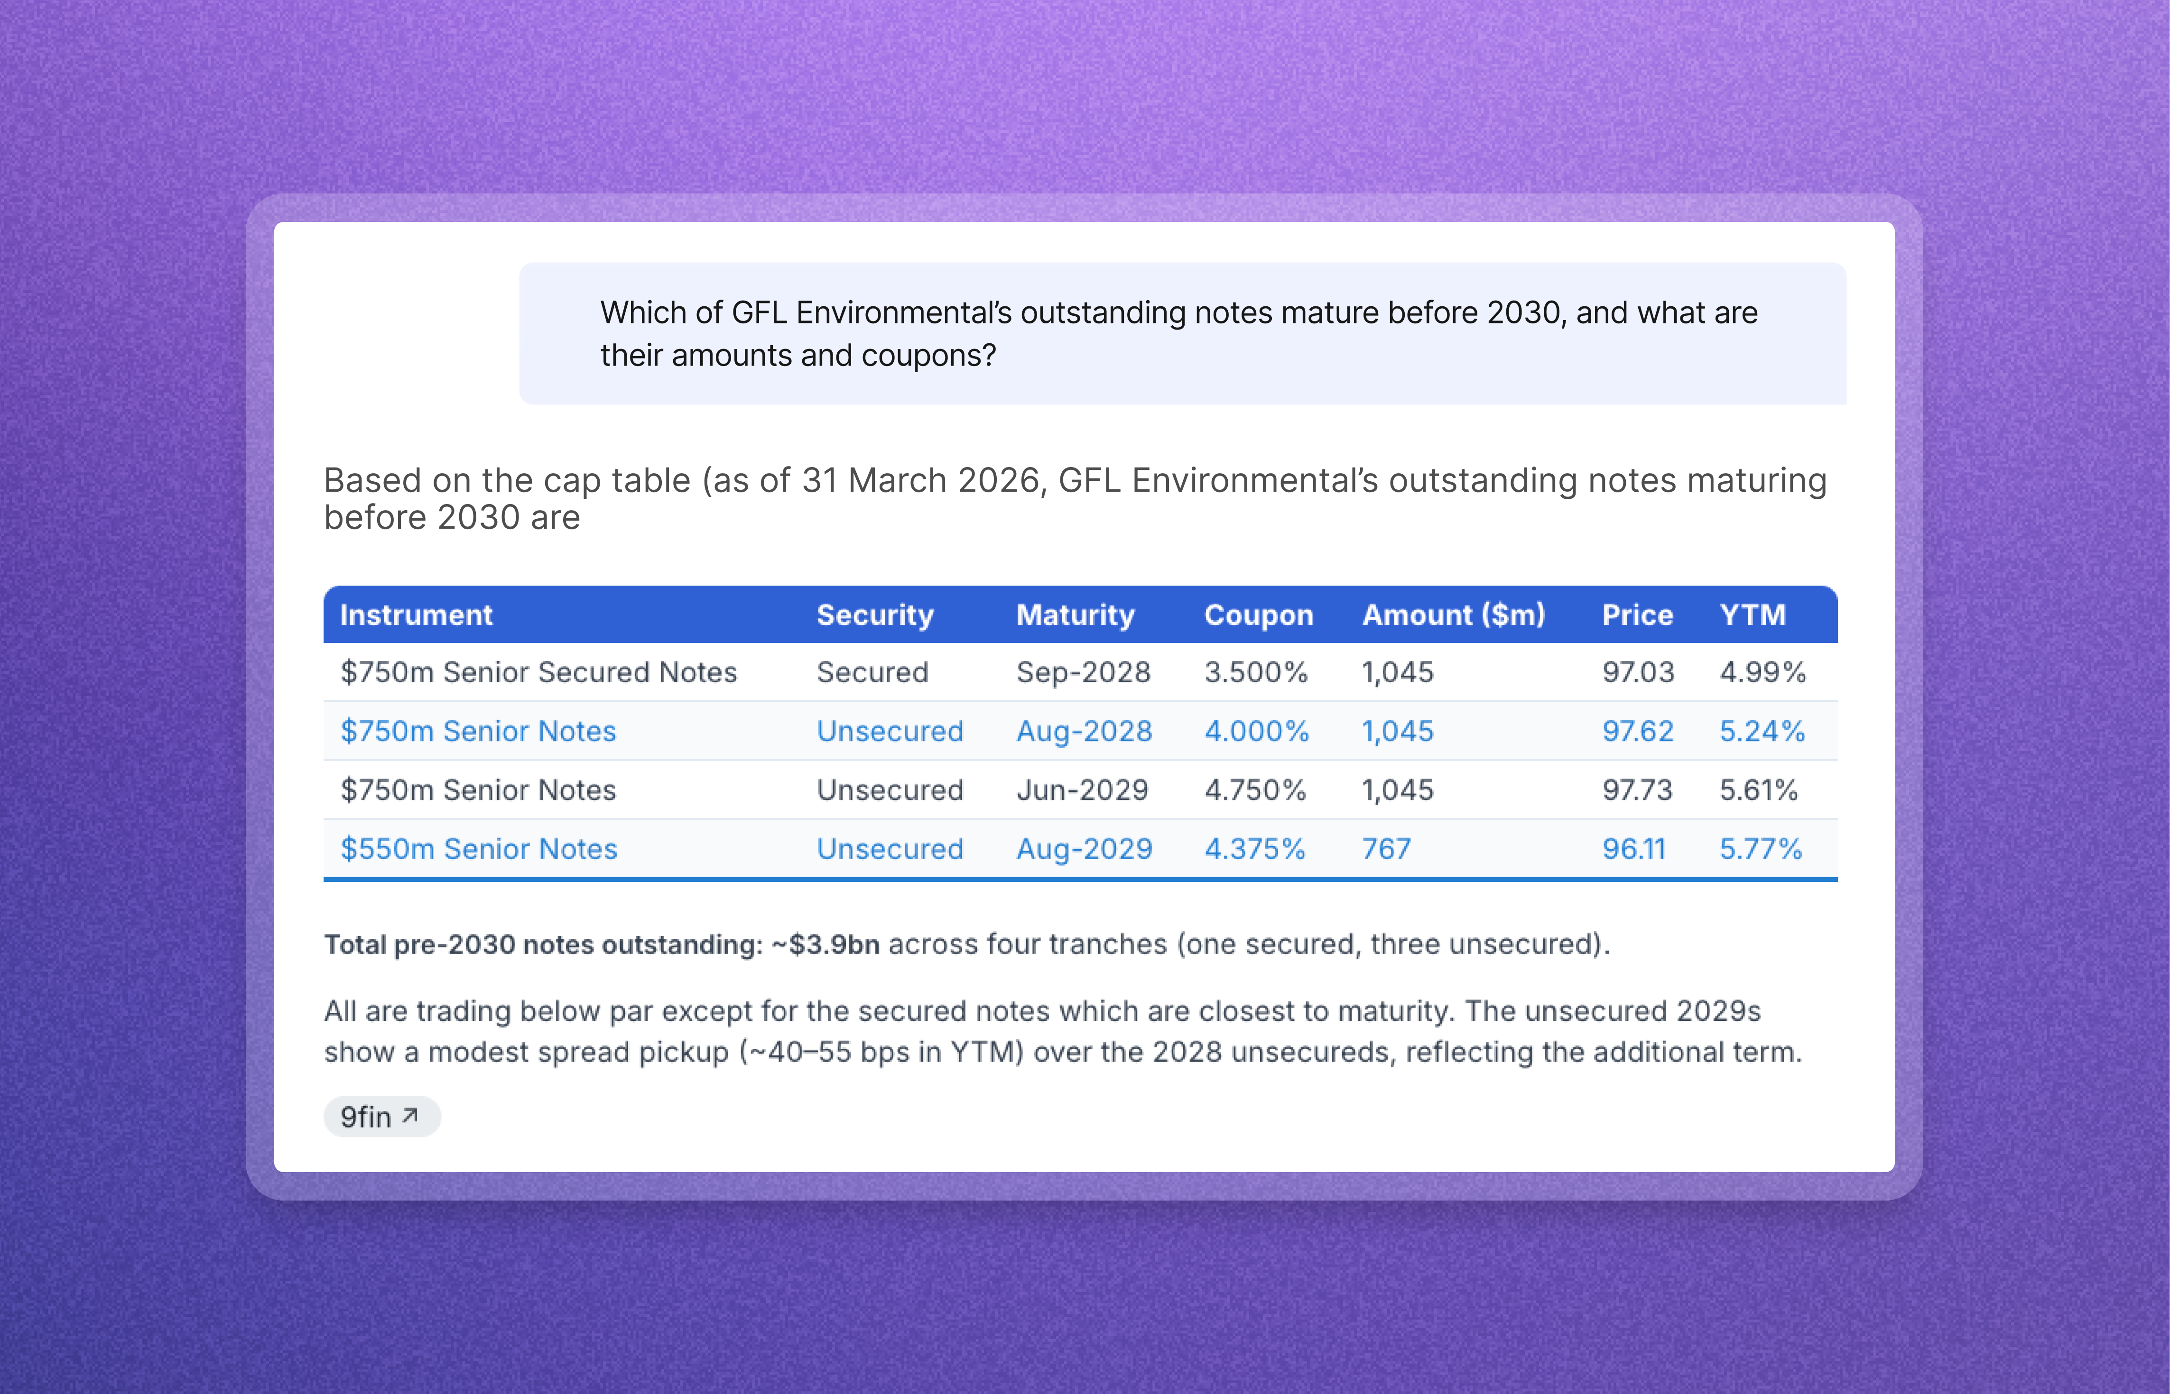
Task: Click the Jun-2029 row $750m Senior Notes cell
Action: 478,789
